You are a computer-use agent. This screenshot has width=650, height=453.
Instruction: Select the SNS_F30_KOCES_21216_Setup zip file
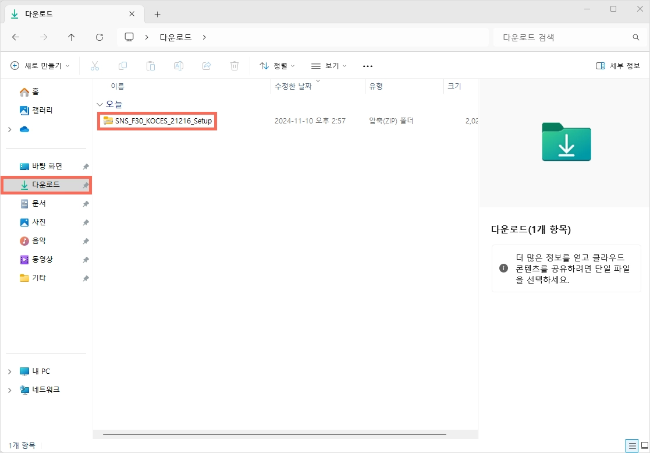(157, 121)
